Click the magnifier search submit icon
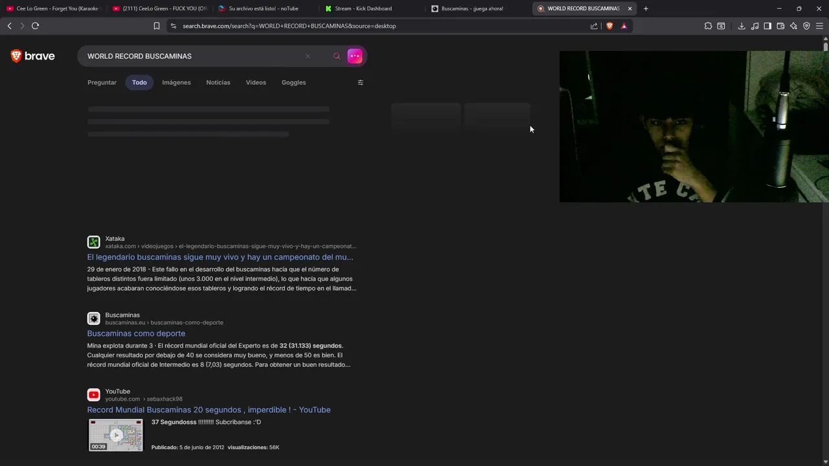The image size is (829, 466). click(x=337, y=56)
